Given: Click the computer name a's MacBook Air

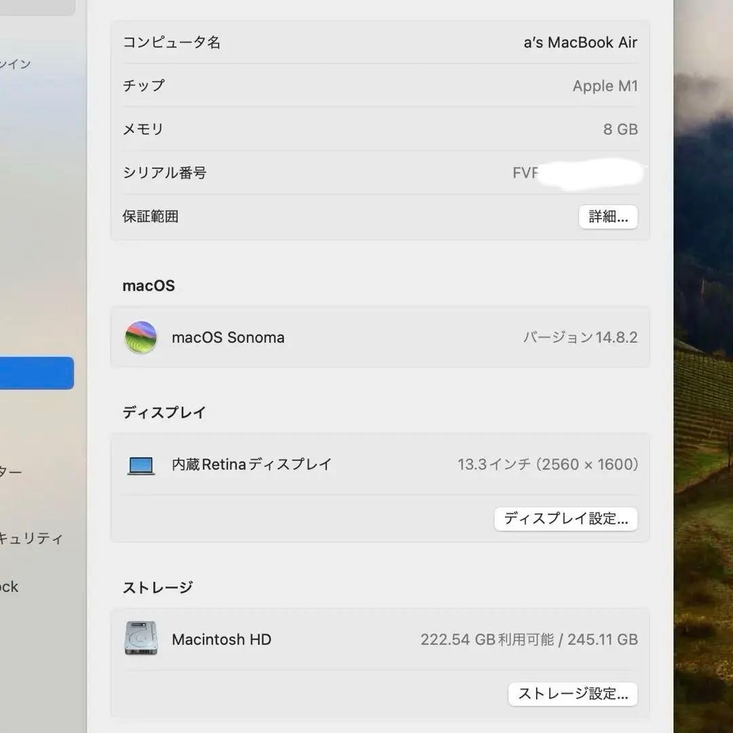Looking at the screenshot, I should [x=581, y=42].
